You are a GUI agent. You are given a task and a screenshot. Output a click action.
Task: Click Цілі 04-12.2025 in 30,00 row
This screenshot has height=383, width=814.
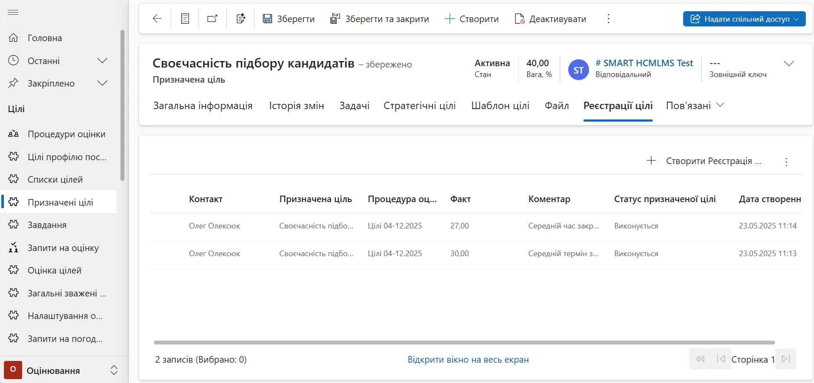point(395,254)
